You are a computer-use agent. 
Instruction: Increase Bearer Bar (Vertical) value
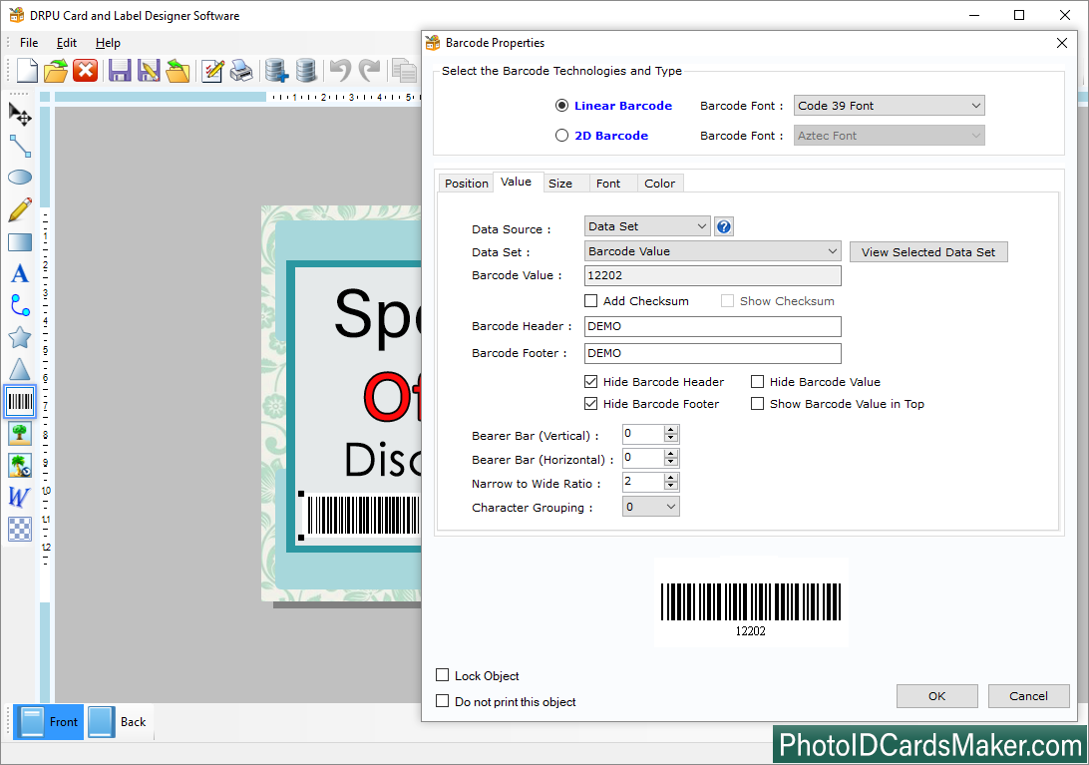(x=671, y=430)
